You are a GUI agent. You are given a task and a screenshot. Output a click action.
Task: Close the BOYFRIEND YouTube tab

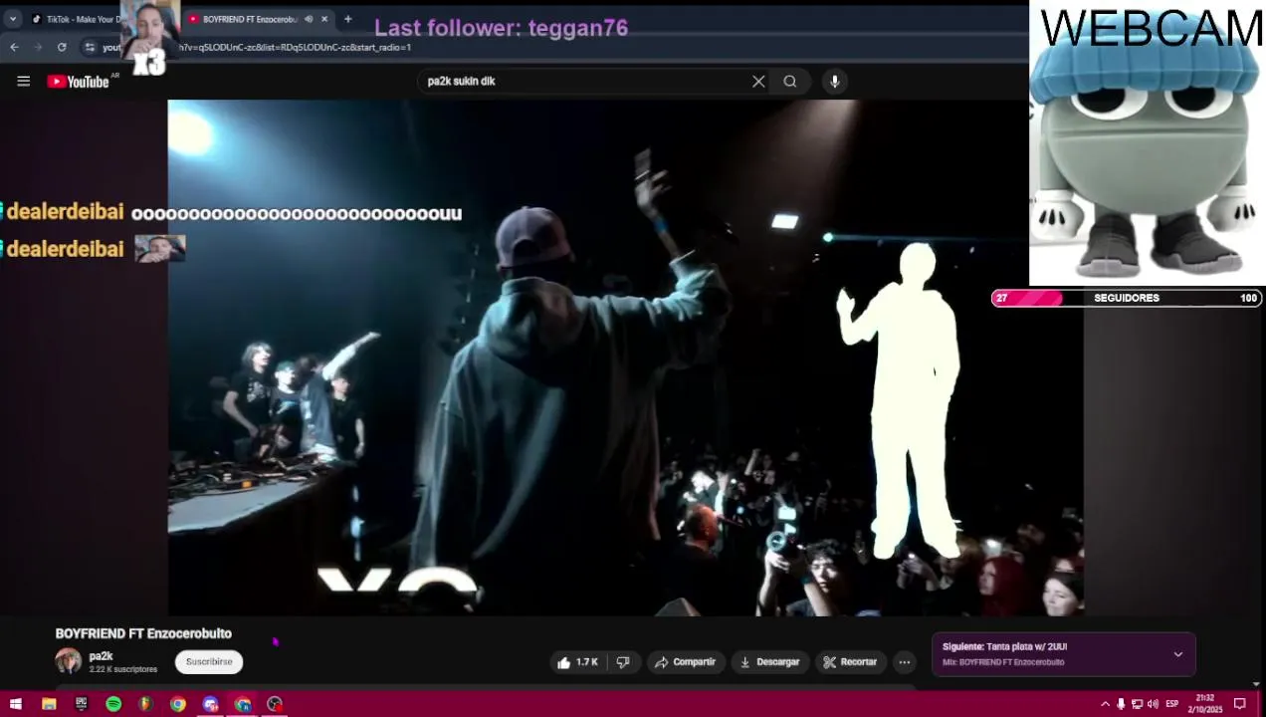(x=324, y=19)
